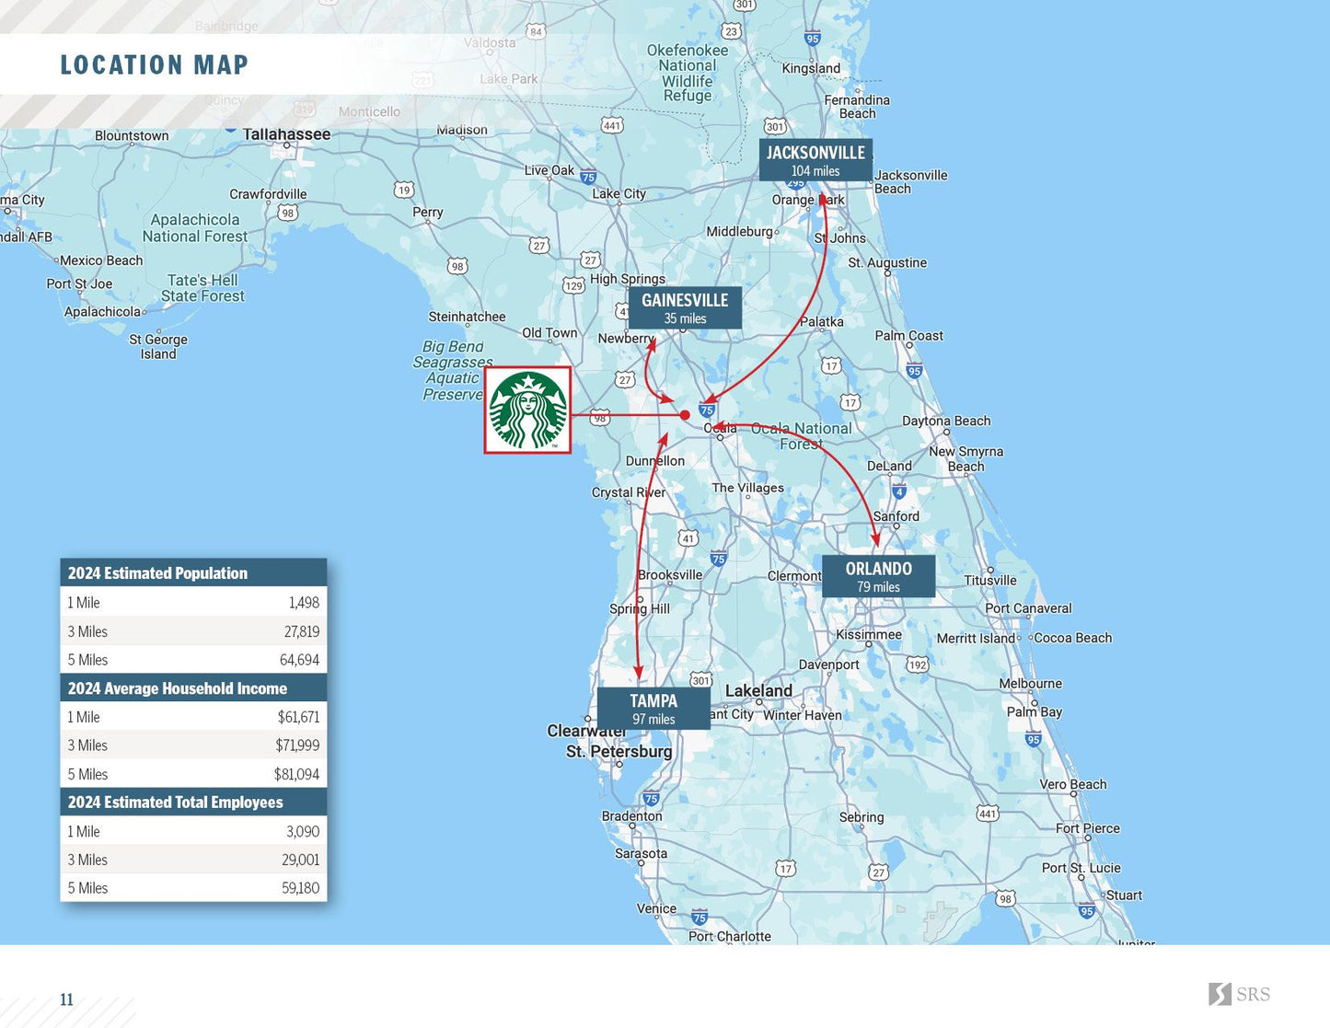
Task: Select the US 84 shield near Valdosta
Action: (536, 31)
